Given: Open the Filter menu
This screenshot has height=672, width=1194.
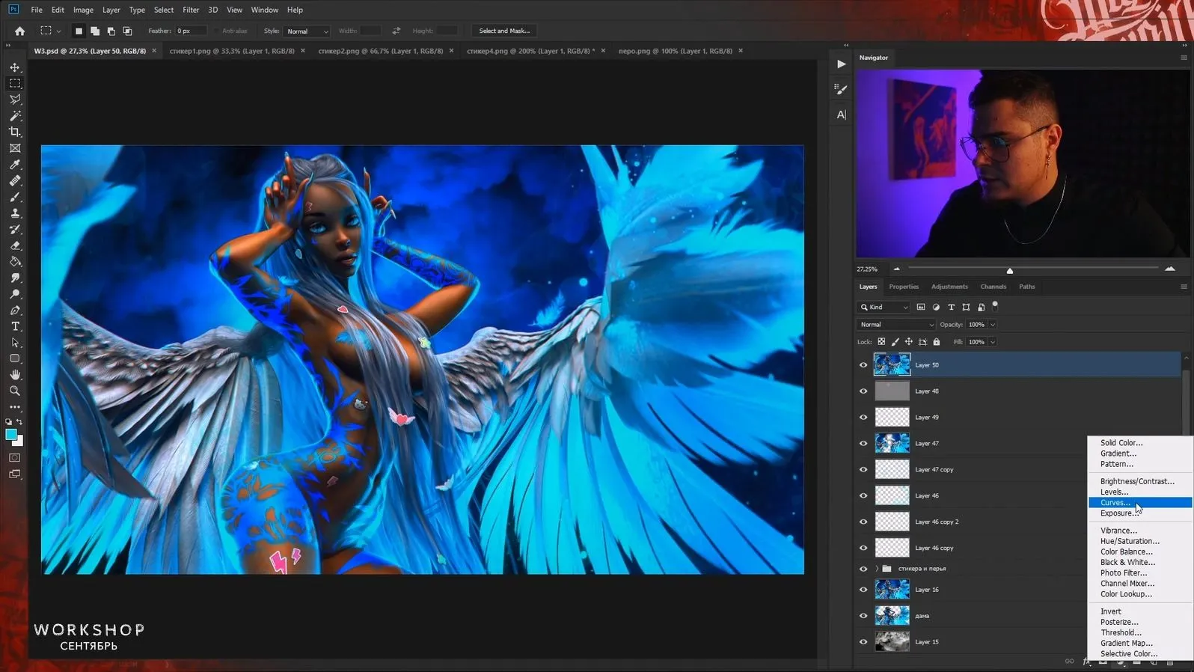Looking at the screenshot, I should [x=191, y=10].
